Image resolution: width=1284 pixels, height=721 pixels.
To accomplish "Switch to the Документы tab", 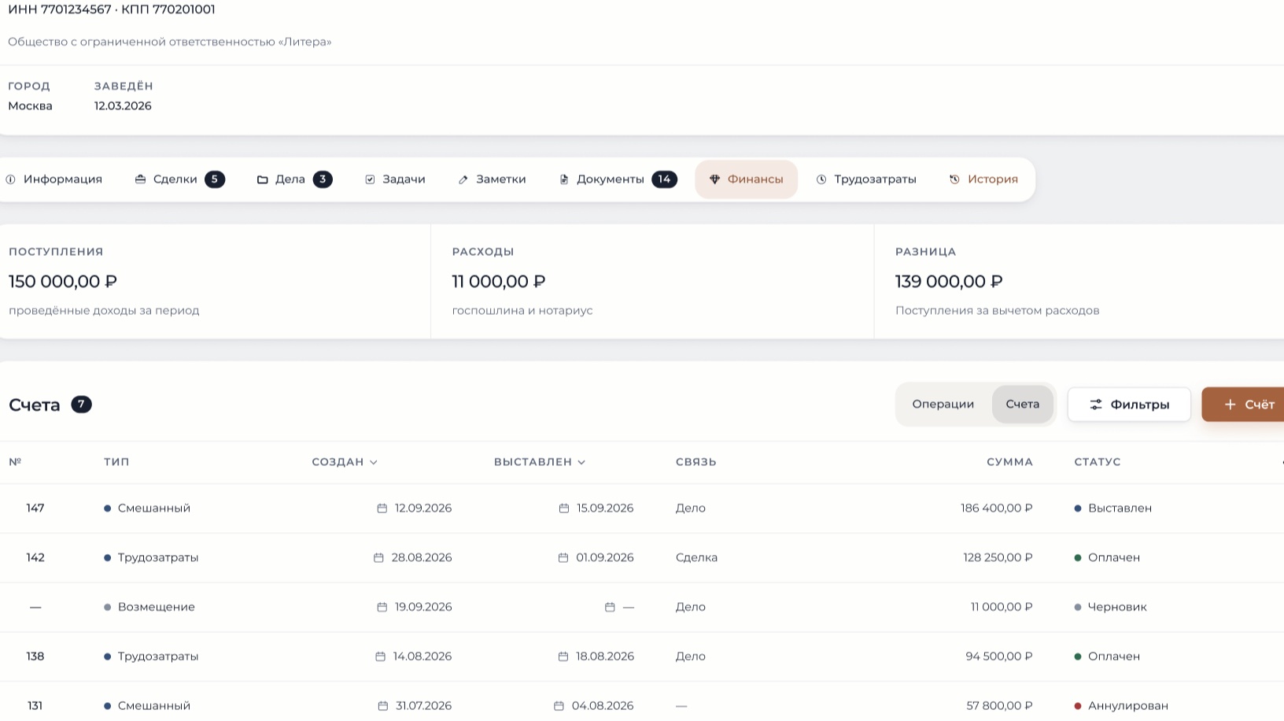I will [618, 179].
